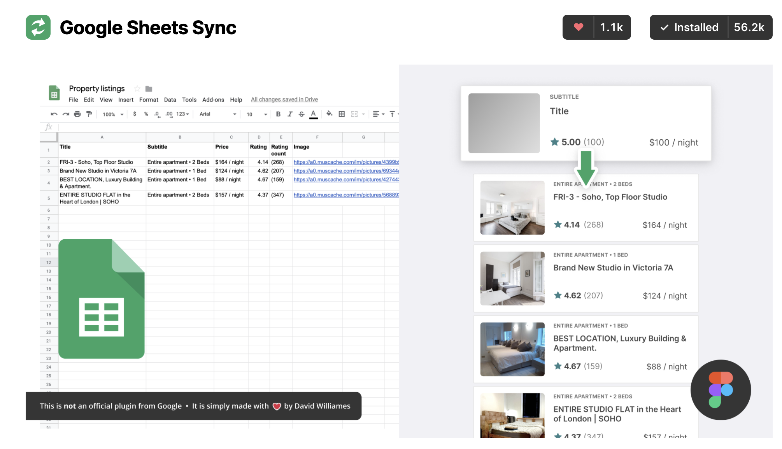Open the vertical align dropdown
Screen dimensions: 782x449
point(394,114)
